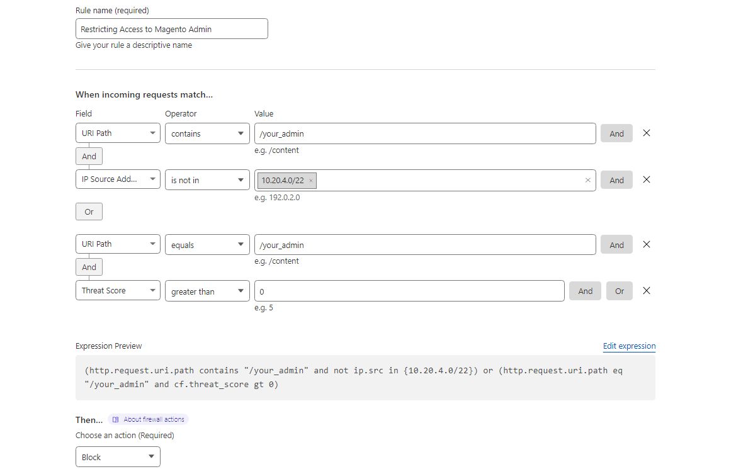753x474 pixels.
Task: Open the Field dropdown showing URI Path
Action: click(x=117, y=133)
